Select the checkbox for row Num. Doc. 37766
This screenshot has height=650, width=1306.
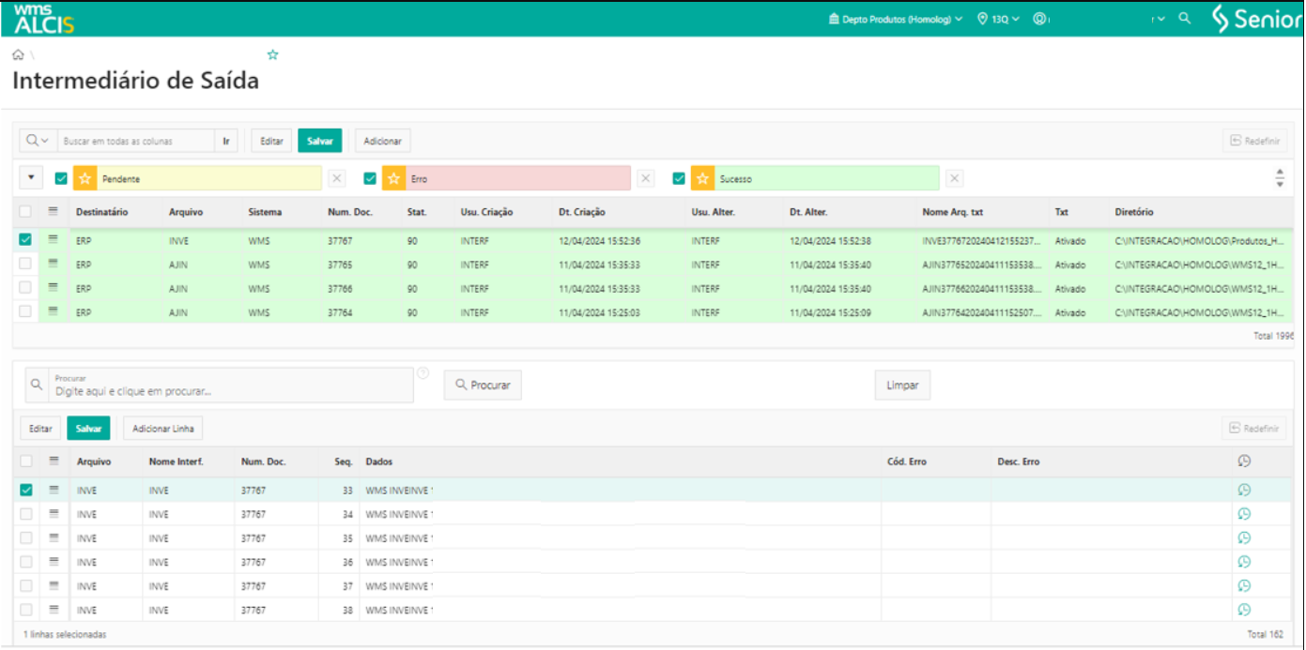pyautogui.click(x=25, y=288)
